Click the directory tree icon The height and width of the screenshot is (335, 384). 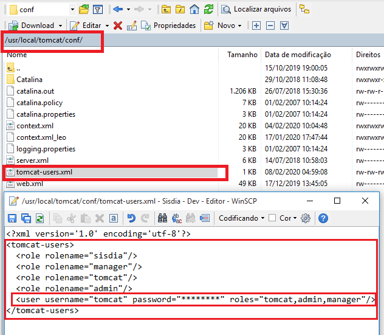(304, 10)
